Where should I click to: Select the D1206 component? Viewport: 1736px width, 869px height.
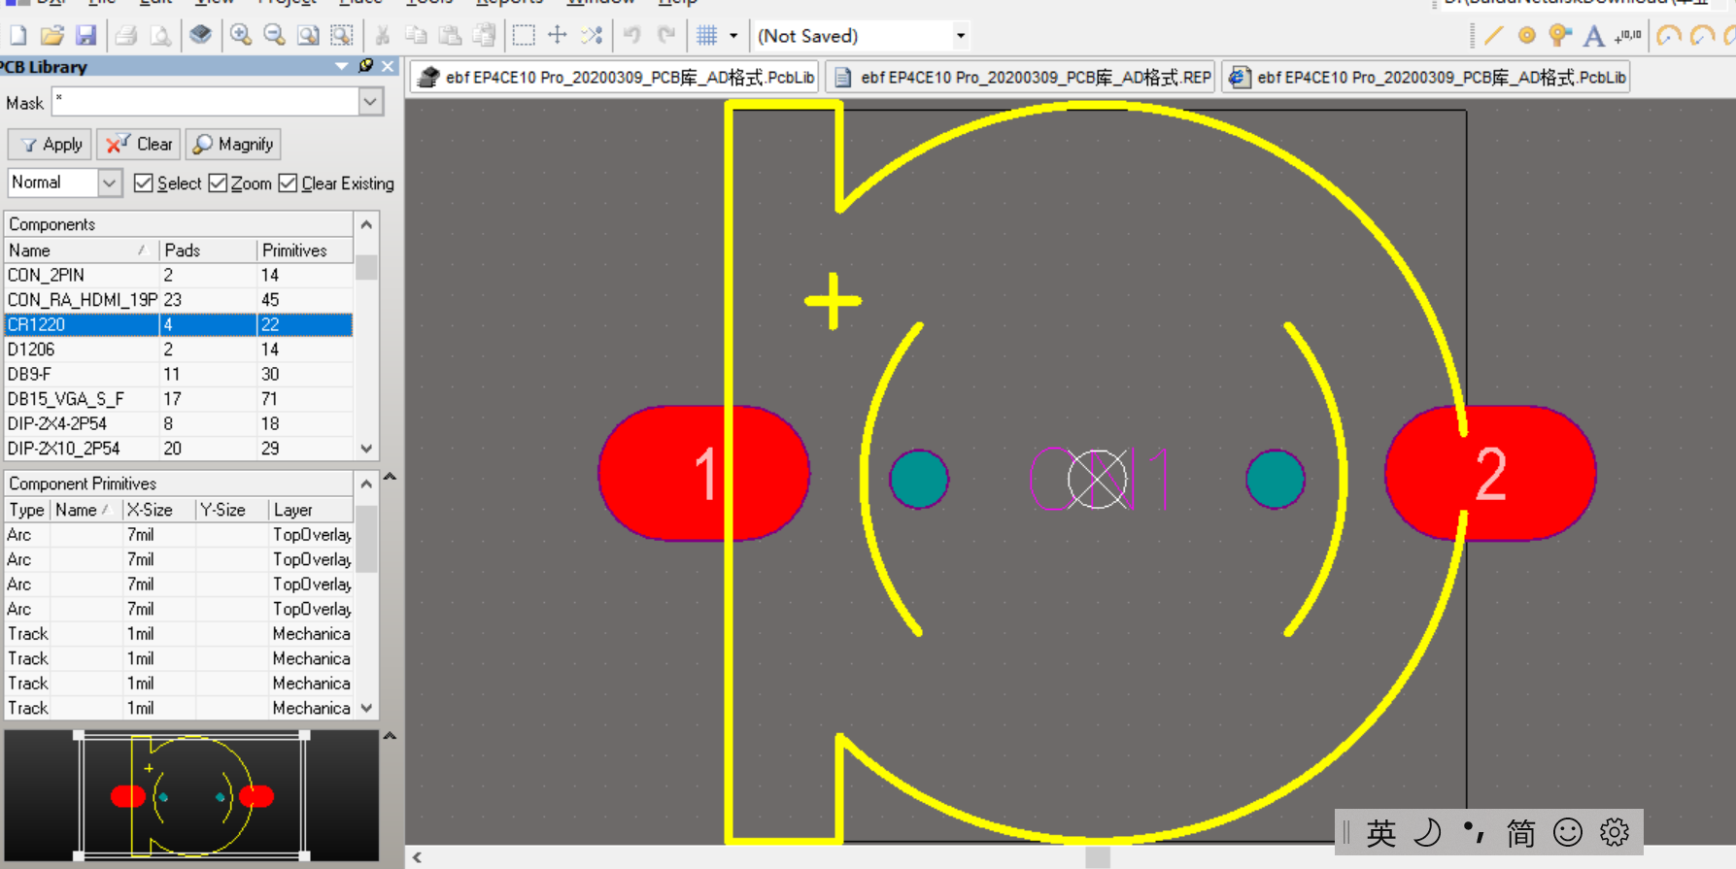click(x=179, y=349)
